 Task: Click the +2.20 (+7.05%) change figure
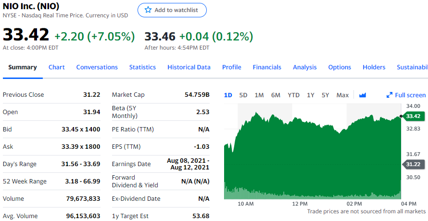point(95,36)
